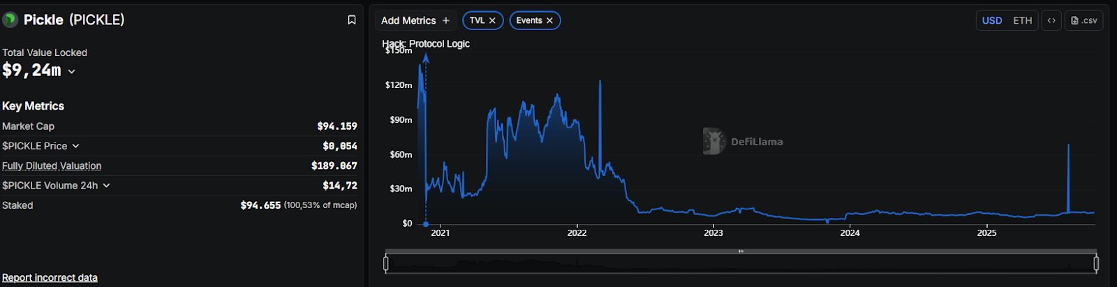The height and width of the screenshot is (287, 1117).
Task: Click Report incorrect data link
Action: coord(50,278)
